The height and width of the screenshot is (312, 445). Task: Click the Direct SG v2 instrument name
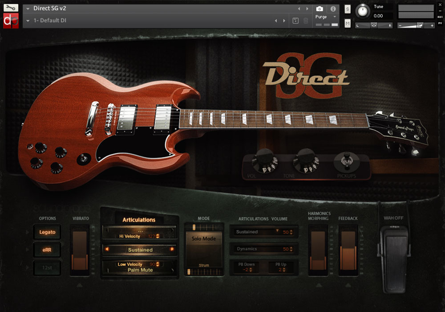point(50,8)
